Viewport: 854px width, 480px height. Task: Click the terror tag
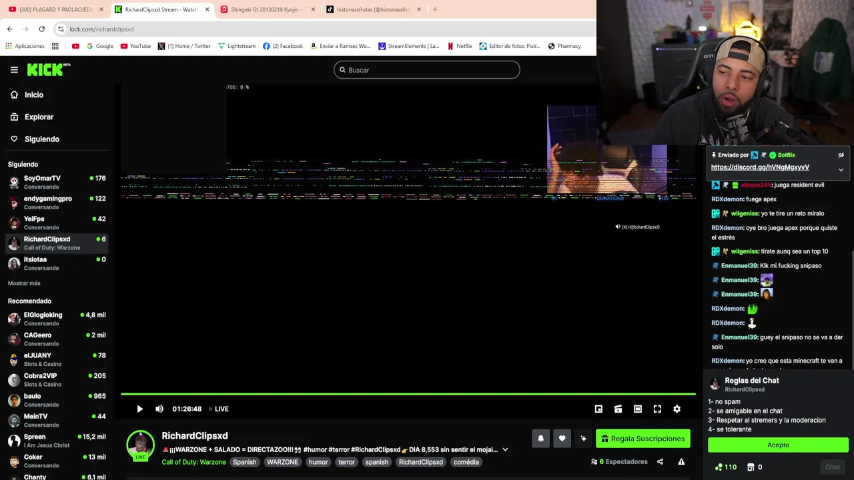(x=346, y=462)
